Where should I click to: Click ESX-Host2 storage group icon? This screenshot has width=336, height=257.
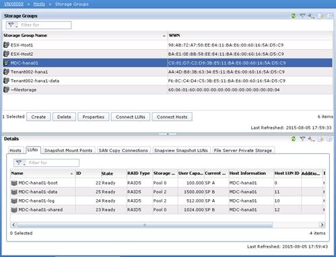tap(6, 54)
